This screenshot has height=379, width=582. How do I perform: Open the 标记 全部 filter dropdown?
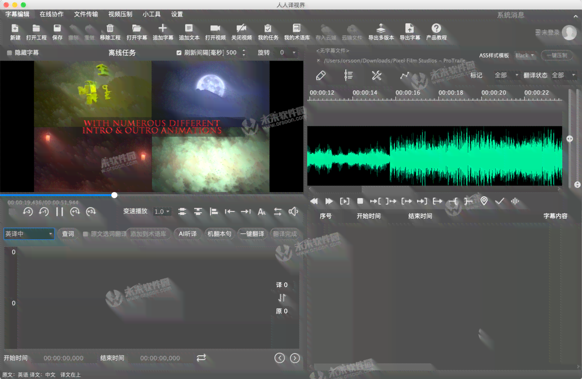point(507,75)
